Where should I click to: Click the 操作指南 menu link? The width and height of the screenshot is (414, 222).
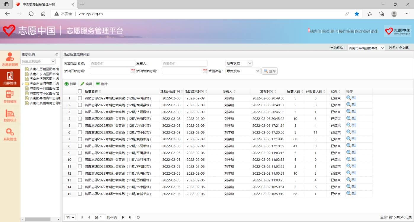[x=346, y=31]
